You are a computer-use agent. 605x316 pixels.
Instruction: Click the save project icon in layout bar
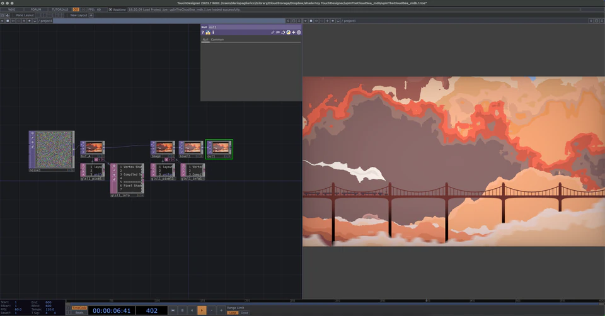[8, 15]
